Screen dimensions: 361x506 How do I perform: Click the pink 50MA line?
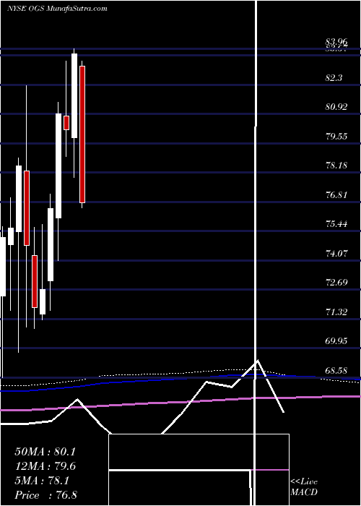coord(180,403)
